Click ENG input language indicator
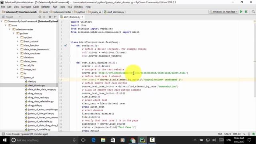 [x=229, y=140]
